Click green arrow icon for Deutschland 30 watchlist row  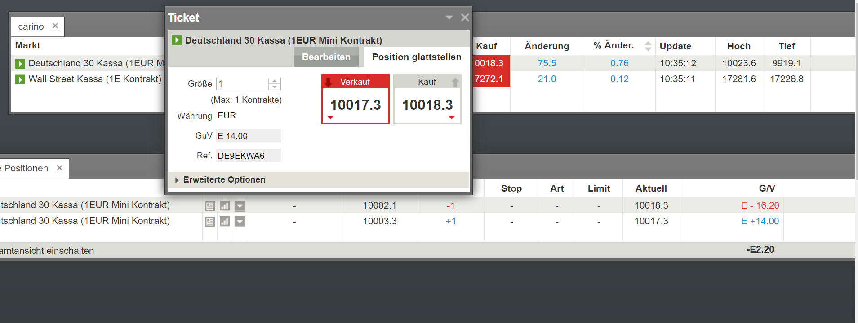pos(20,64)
